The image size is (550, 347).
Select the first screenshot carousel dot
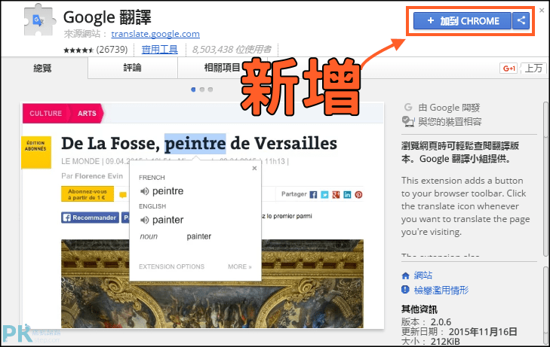(x=193, y=90)
